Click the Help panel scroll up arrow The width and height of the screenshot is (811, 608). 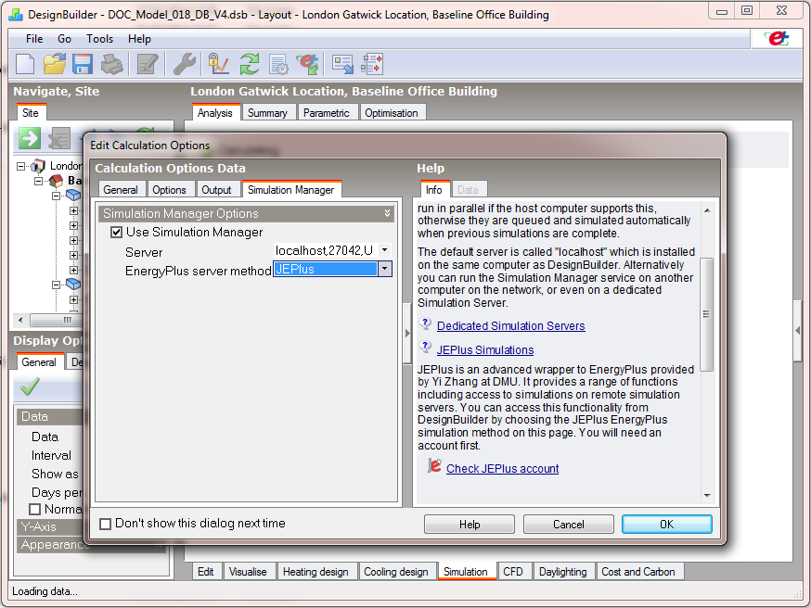pos(707,210)
